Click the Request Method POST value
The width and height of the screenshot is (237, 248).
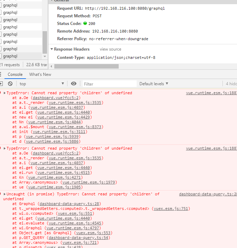[x=97, y=16]
